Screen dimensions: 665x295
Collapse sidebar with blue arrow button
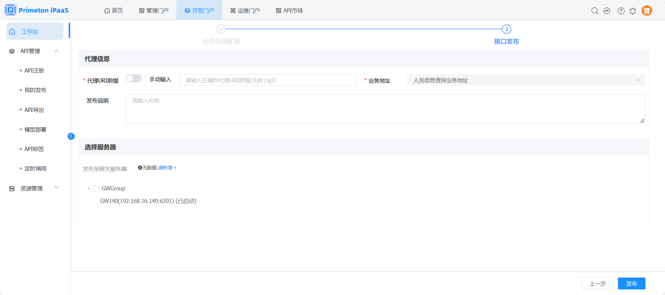click(71, 136)
